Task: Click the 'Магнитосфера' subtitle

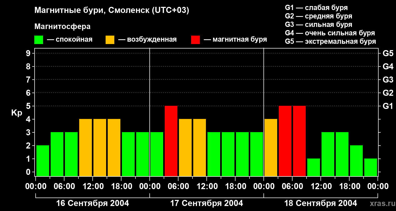Action: coord(62,27)
